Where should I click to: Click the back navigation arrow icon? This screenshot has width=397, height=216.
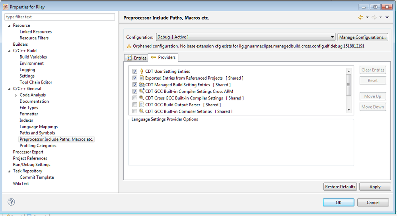[361, 18]
